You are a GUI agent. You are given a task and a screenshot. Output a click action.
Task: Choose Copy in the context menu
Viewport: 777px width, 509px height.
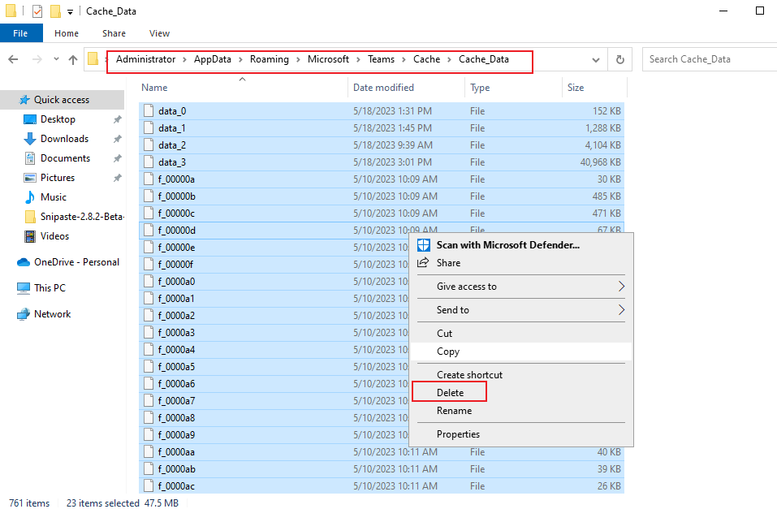[x=521, y=352]
